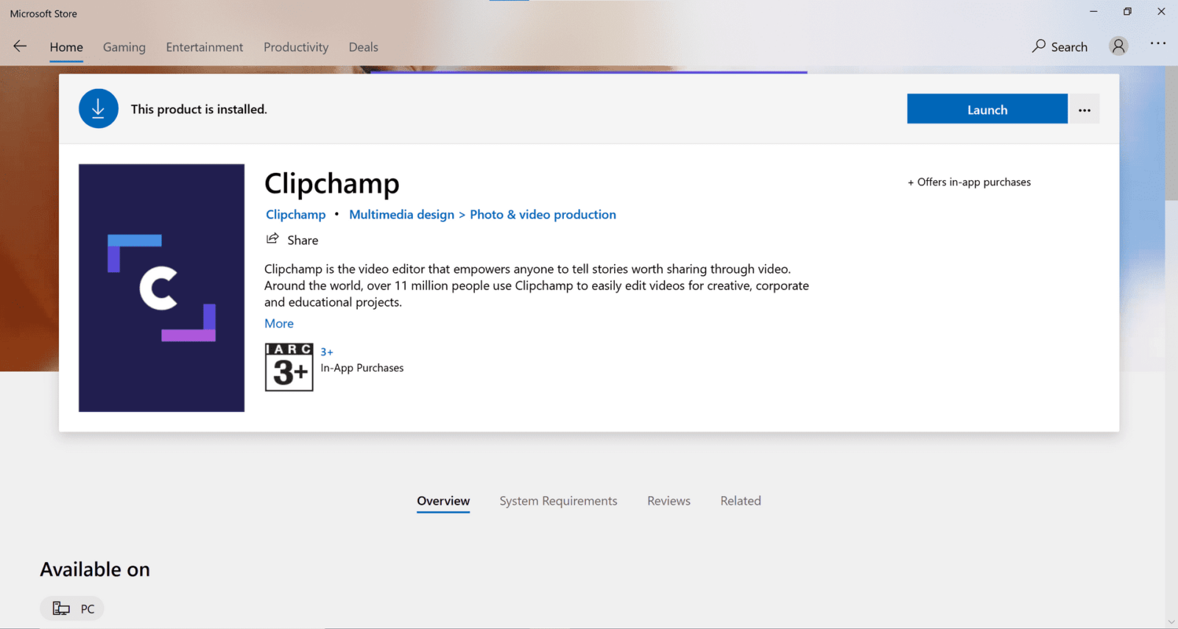1178x629 pixels.
Task: Select the Productivity tab
Action: tap(296, 47)
